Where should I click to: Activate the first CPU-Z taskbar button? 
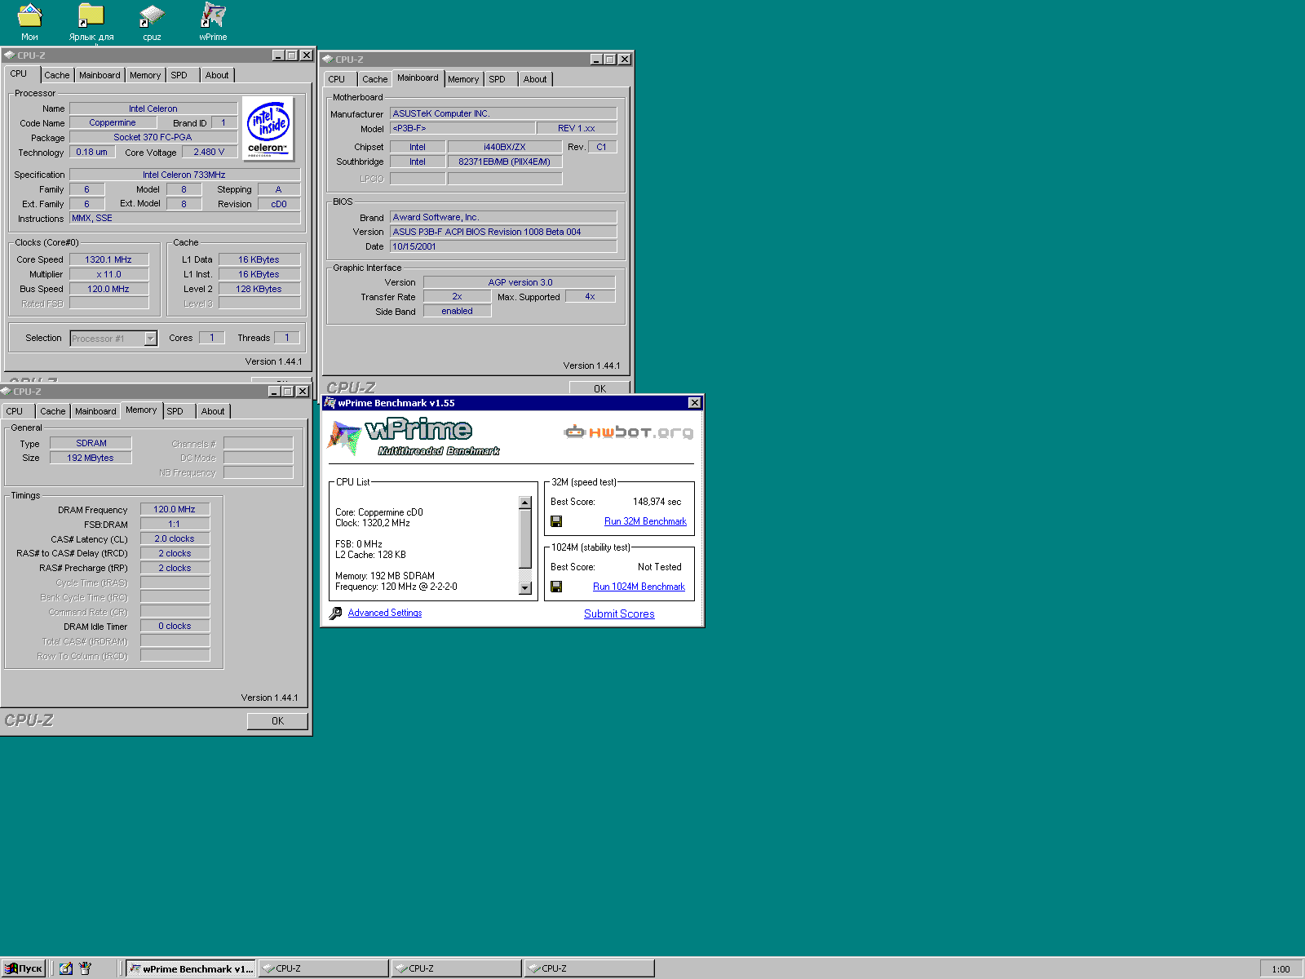(x=324, y=968)
